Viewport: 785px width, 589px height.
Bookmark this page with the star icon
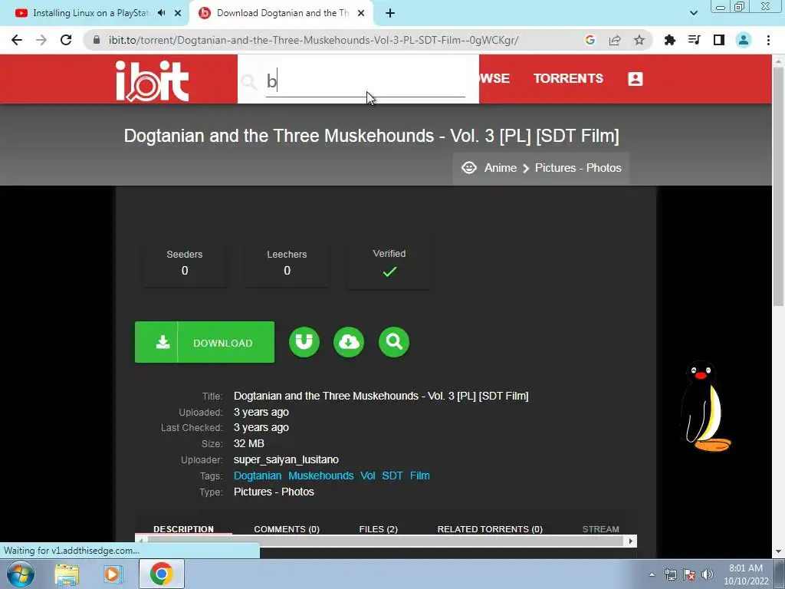pyautogui.click(x=639, y=40)
